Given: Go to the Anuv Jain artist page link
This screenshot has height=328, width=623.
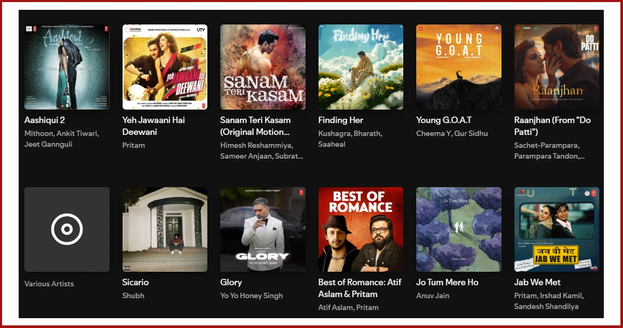Looking at the screenshot, I should pos(433,295).
